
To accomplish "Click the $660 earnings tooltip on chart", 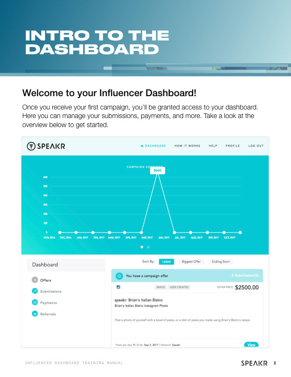I will pos(157,170).
